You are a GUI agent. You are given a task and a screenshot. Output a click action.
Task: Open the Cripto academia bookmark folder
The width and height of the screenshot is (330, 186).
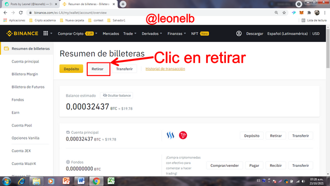pyautogui.click(x=43, y=20)
